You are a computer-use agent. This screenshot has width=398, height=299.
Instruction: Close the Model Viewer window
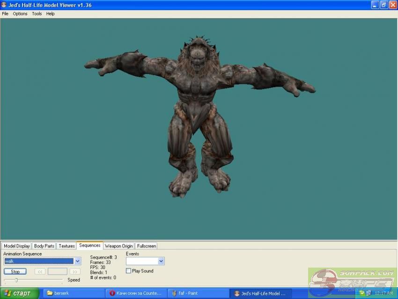click(393, 5)
